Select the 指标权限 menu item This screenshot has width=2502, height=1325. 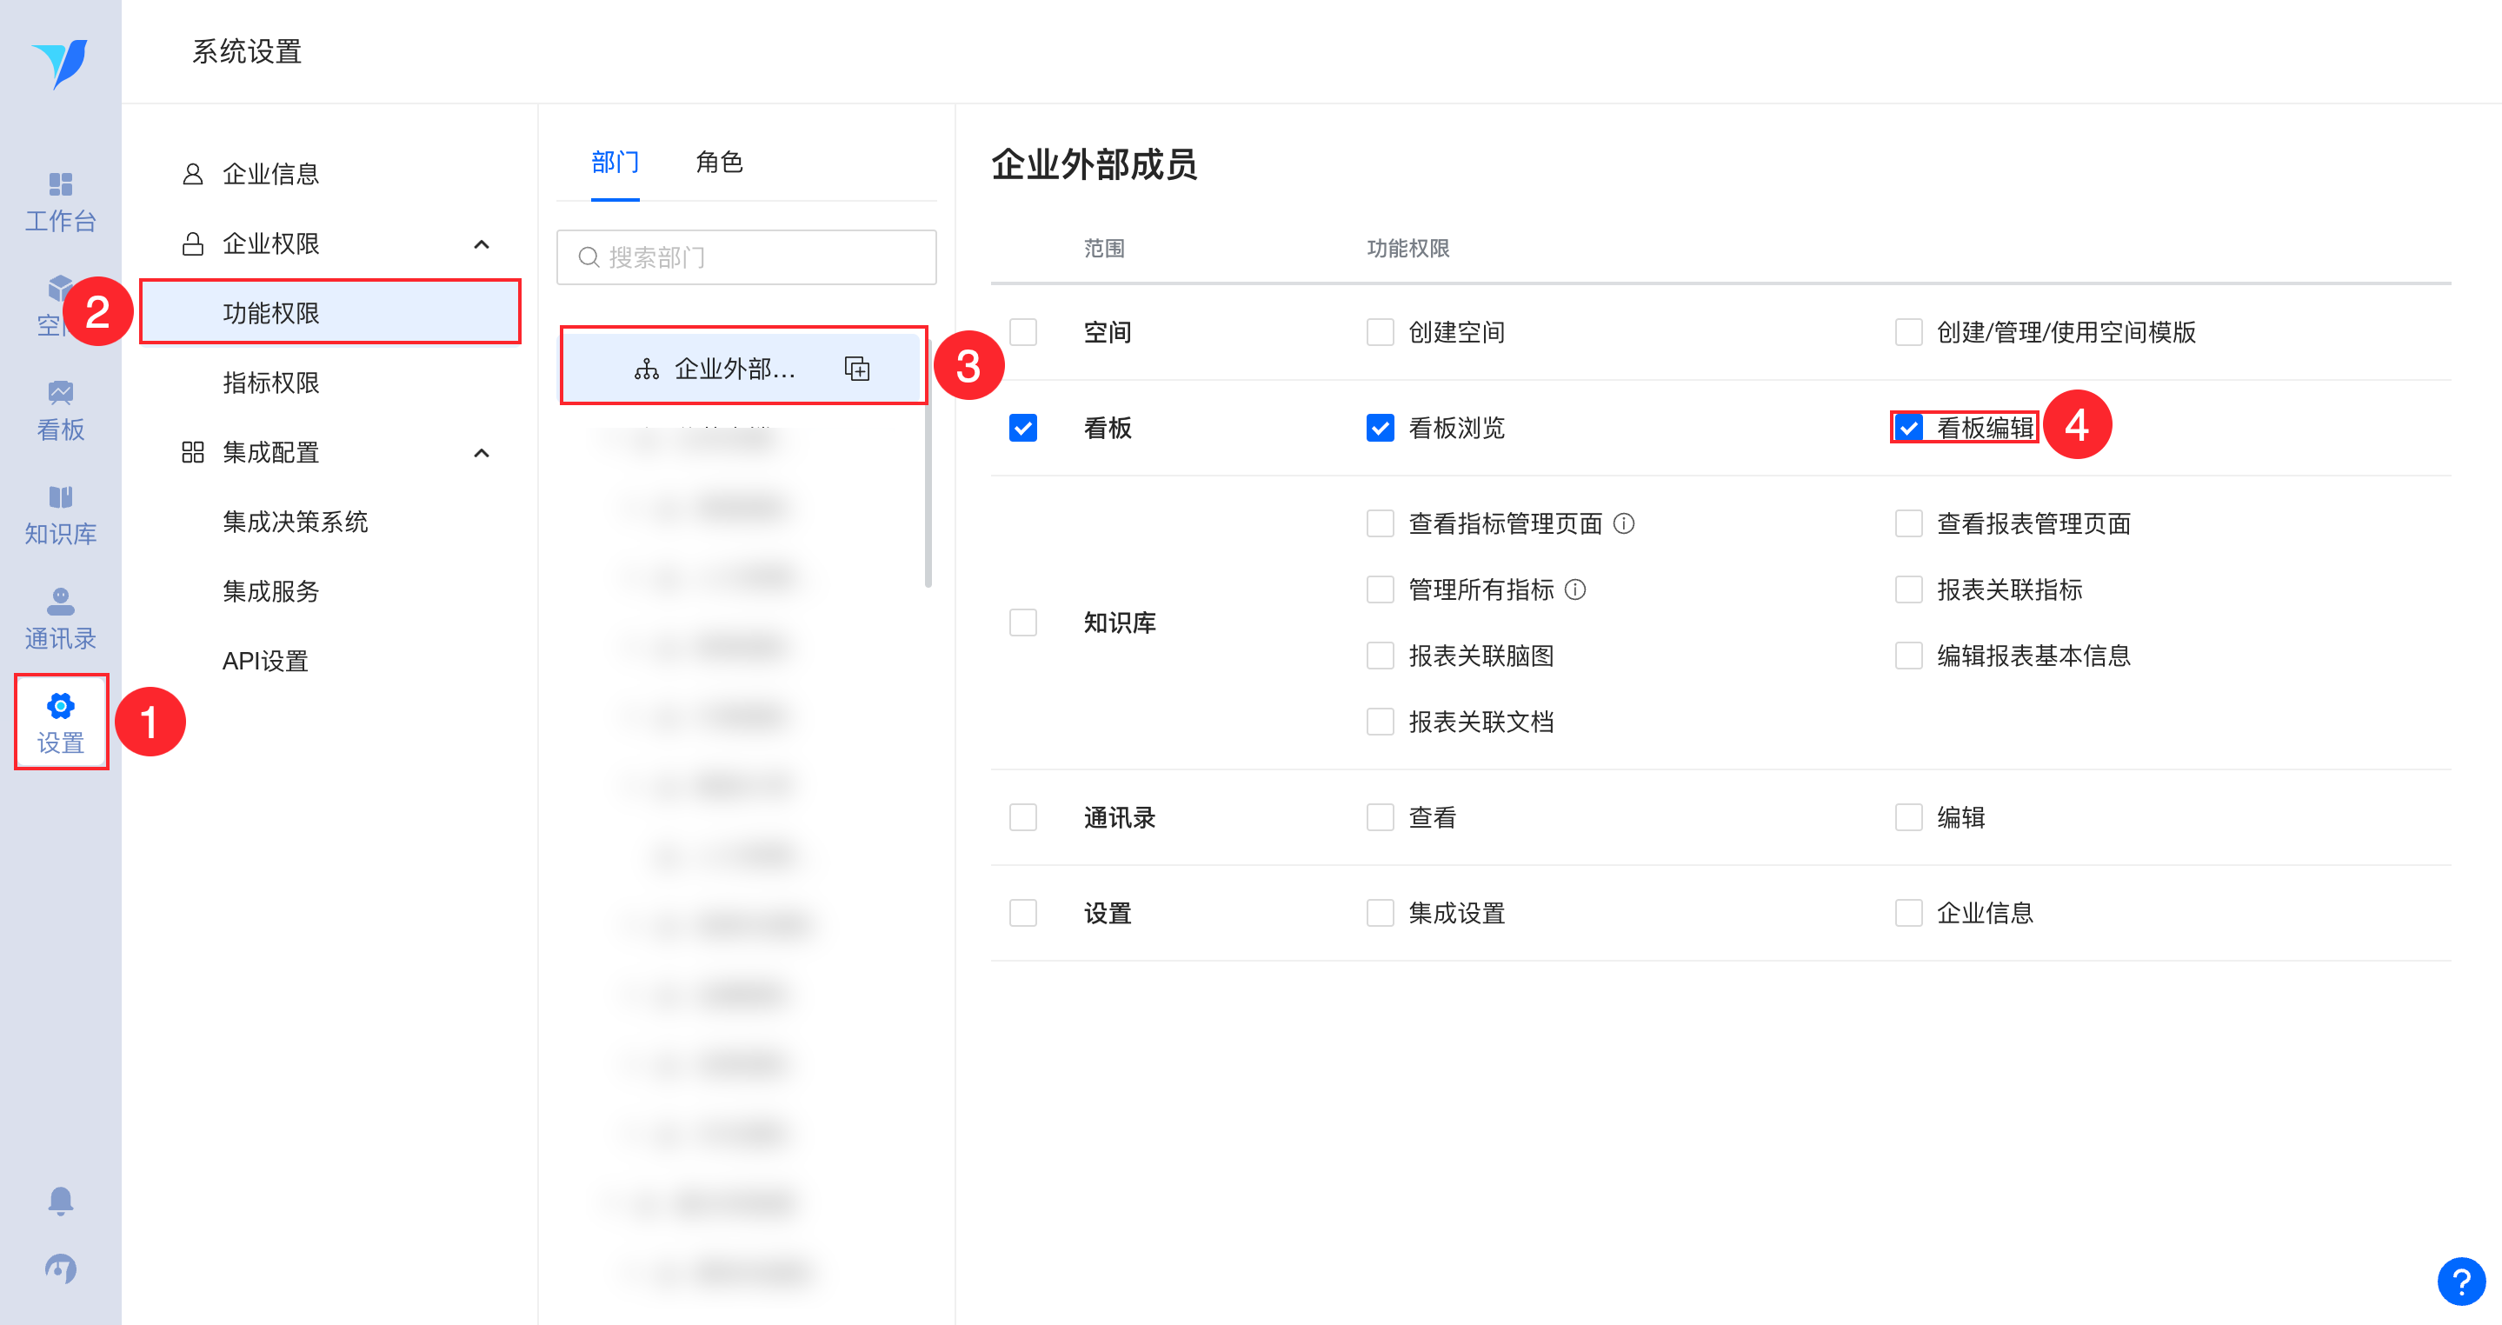[x=271, y=383]
